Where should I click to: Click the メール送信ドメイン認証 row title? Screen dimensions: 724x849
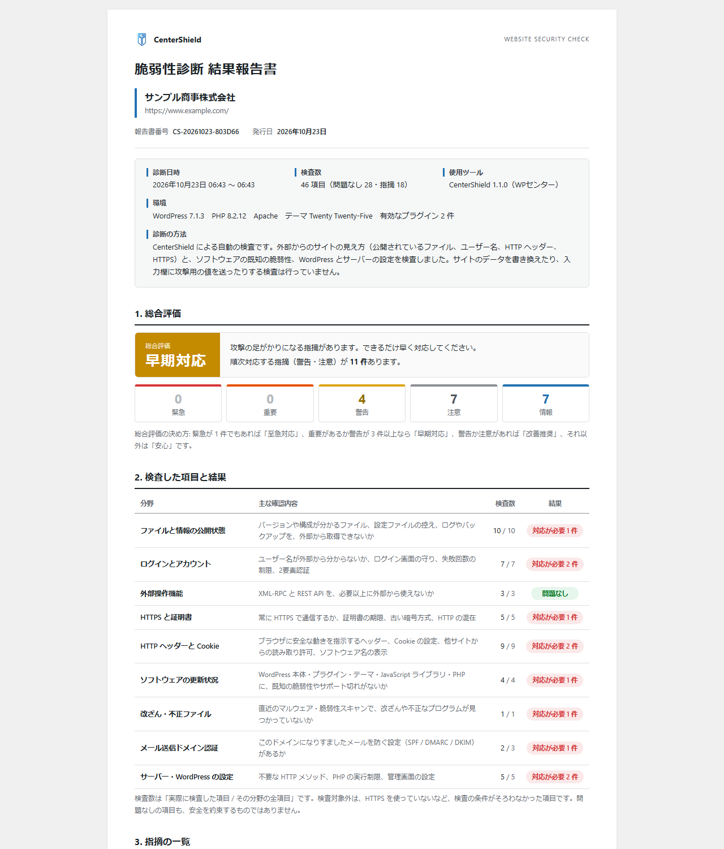(x=179, y=748)
